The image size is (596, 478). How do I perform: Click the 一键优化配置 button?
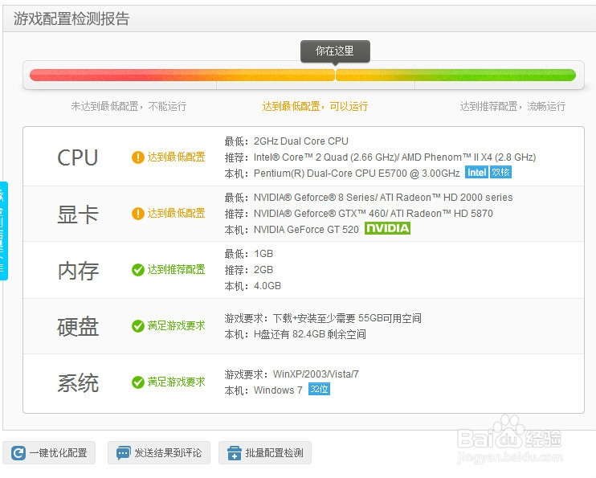point(49,452)
